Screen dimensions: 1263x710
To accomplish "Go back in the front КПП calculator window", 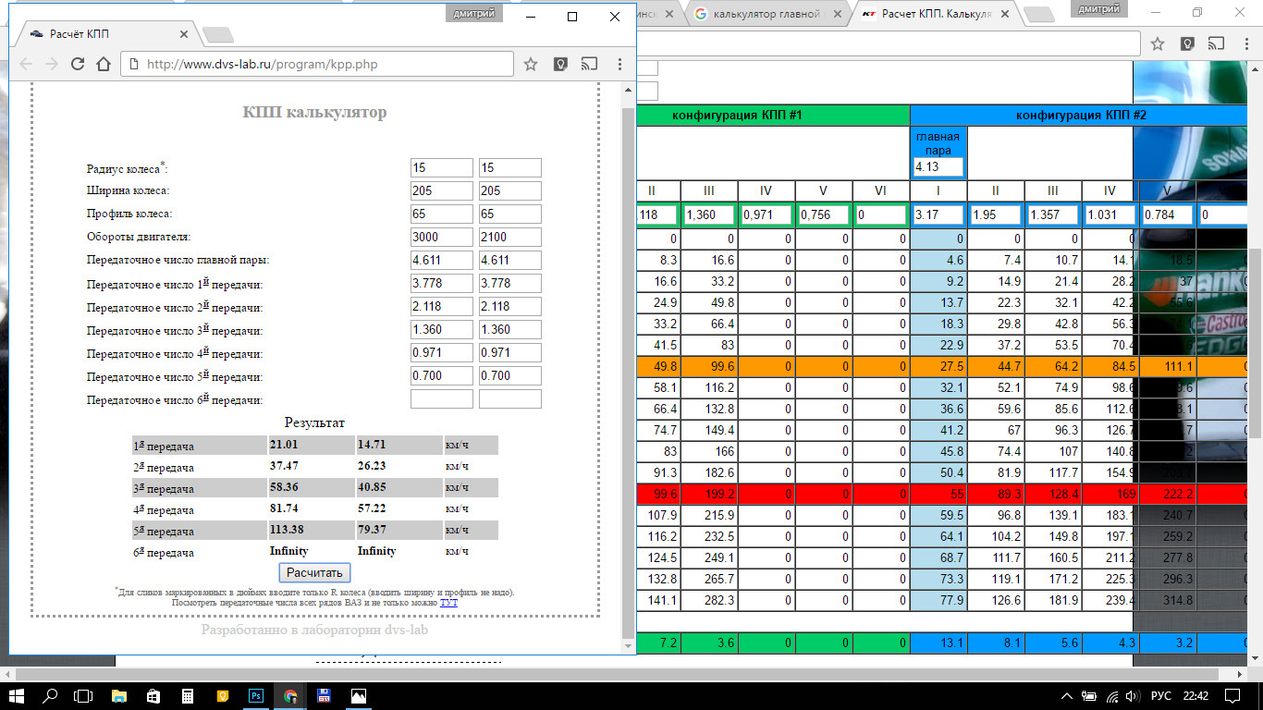I will pos(26,64).
